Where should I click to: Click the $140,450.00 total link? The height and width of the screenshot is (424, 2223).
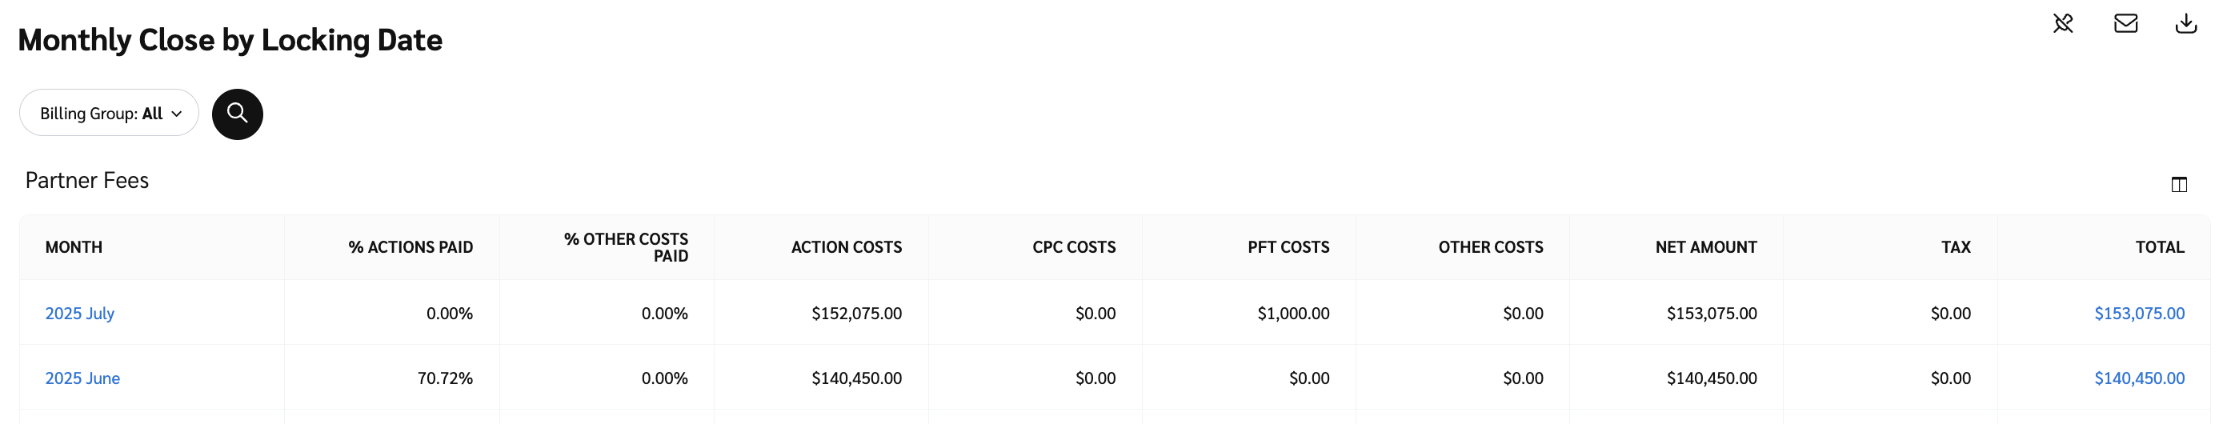click(x=2139, y=378)
